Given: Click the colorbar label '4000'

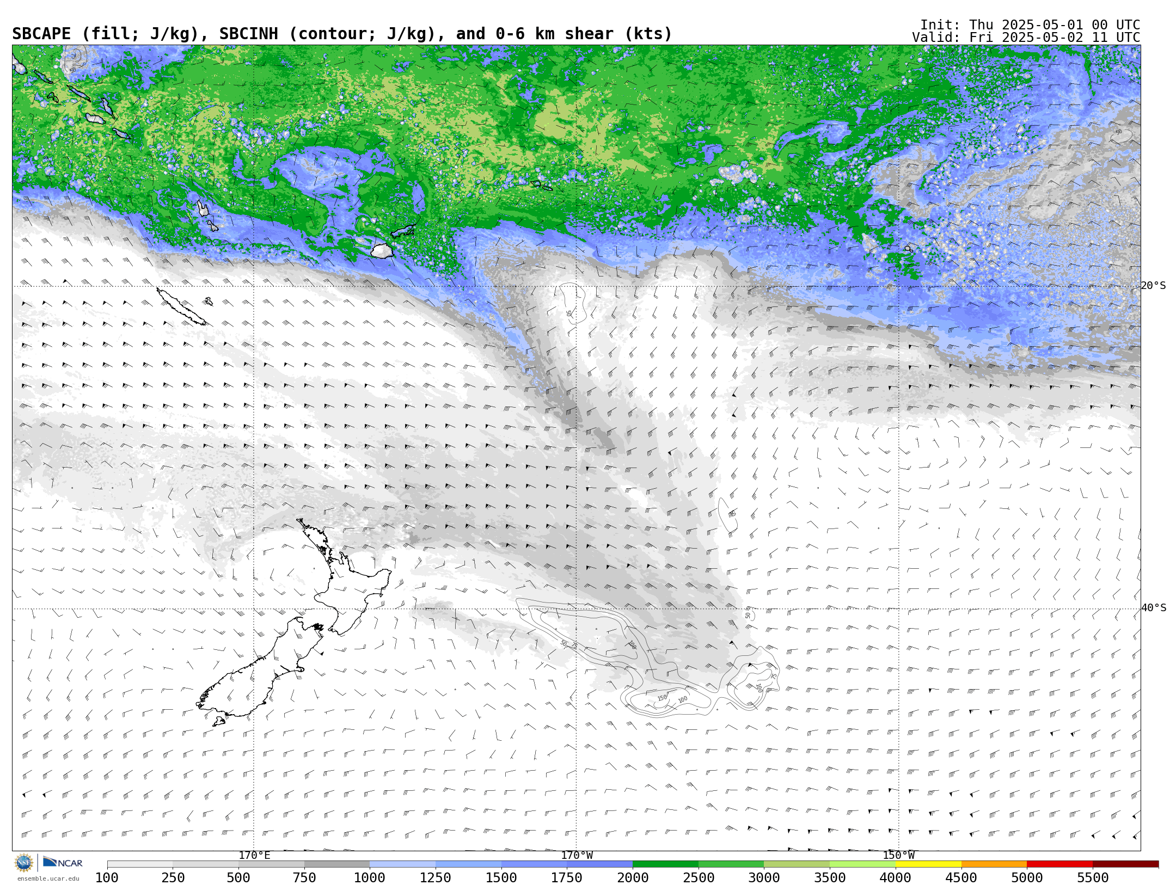Looking at the screenshot, I should pos(896,878).
